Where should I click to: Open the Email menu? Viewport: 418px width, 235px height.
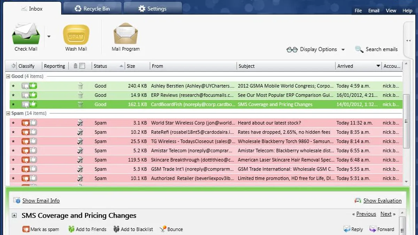coord(374,10)
